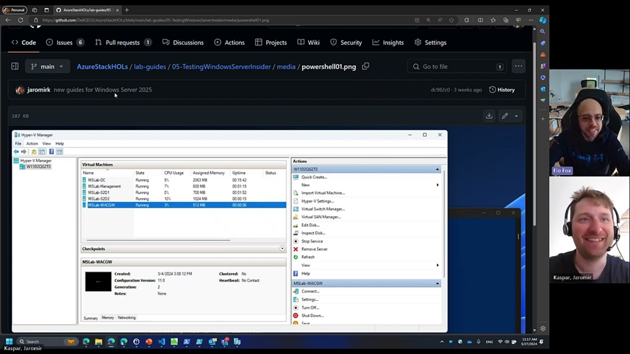Activate the Read aloud icon
This screenshot has width=630, height=354.
pos(440,20)
